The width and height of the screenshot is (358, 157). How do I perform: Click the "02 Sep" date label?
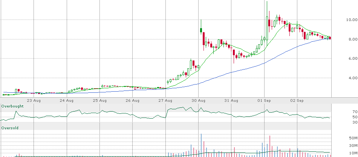click(x=297, y=101)
